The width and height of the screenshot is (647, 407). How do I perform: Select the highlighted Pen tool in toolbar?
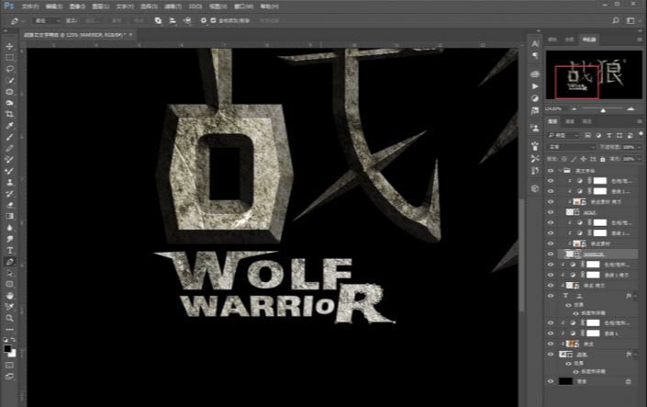click(9, 262)
